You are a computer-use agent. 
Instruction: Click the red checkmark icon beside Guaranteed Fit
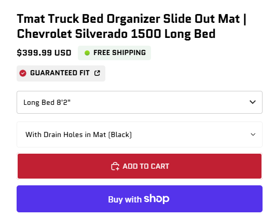pyautogui.click(x=23, y=73)
